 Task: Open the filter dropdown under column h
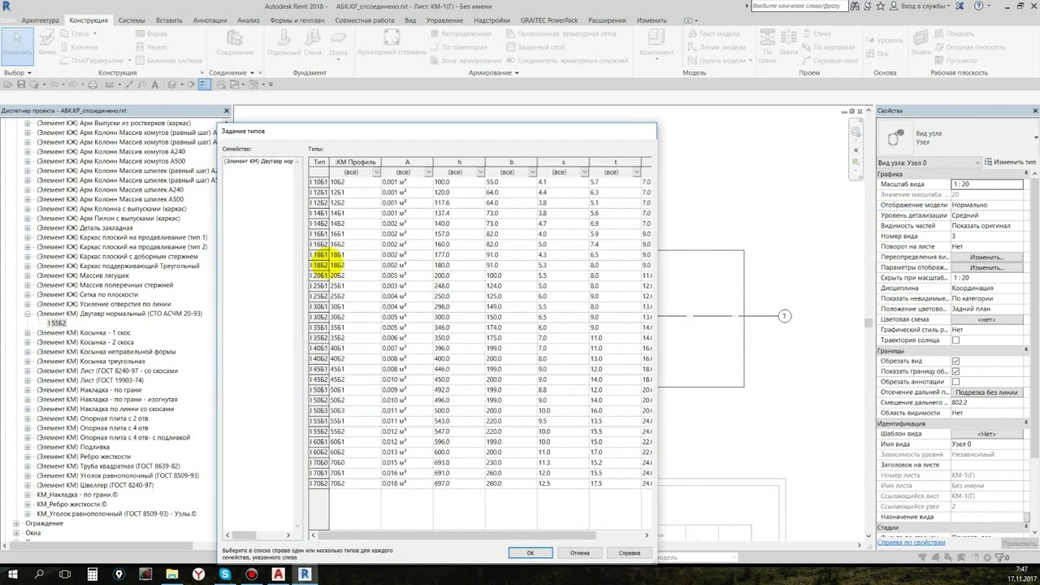[x=480, y=172]
